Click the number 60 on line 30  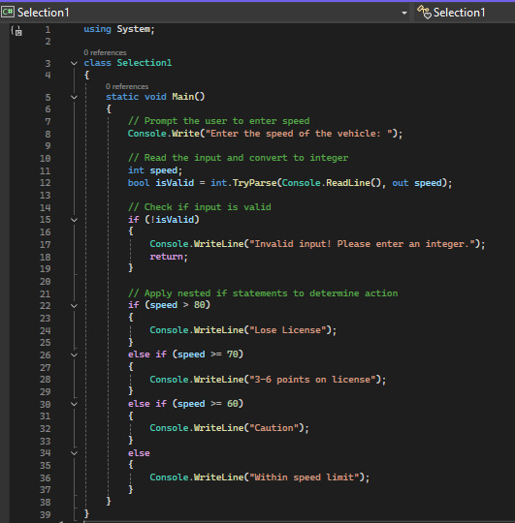233,404
